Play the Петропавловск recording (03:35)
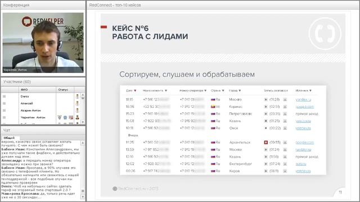Viewport: 360px width, 202px height. coord(266,114)
